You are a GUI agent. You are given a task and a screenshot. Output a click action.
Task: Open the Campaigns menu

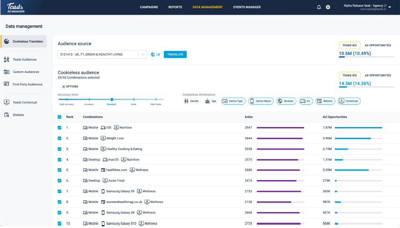[149, 7]
